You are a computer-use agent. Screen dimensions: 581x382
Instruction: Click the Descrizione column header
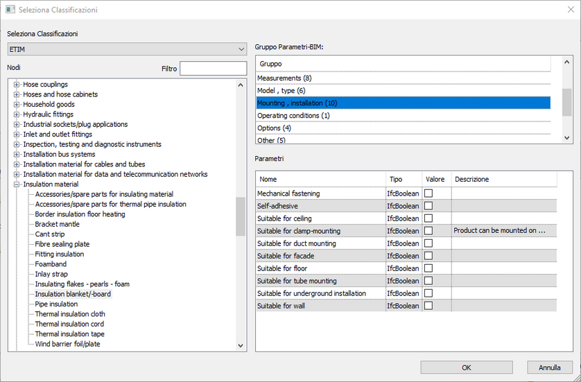click(504, 180)
